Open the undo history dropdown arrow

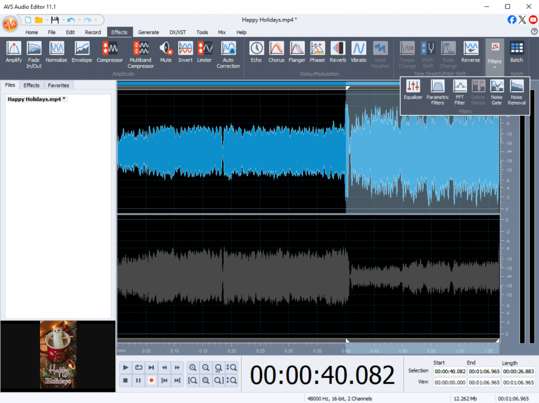[79, 20]
